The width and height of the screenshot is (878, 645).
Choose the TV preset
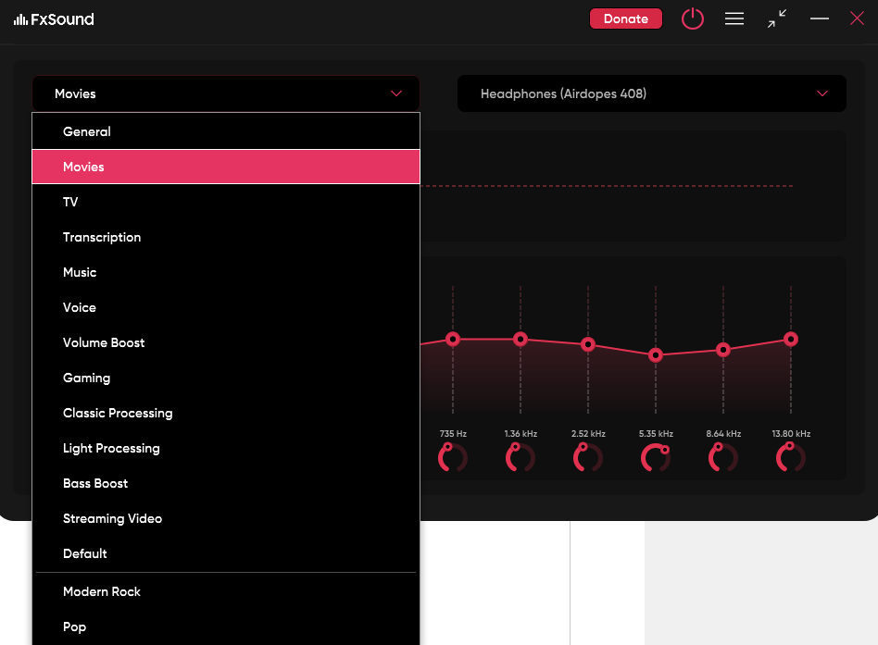[226, 202]
